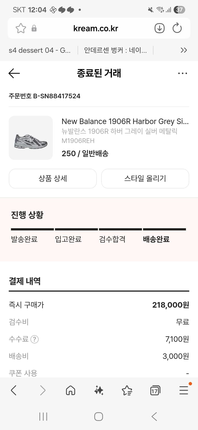Open the tab manager showing 17 tabs
Screen dimensions: 198x430
point(155,390)
